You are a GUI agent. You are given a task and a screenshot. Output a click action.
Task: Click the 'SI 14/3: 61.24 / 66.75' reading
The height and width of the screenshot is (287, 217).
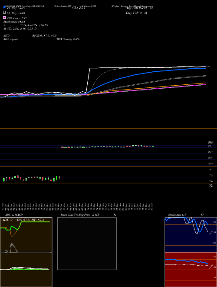tap(34, 25)
